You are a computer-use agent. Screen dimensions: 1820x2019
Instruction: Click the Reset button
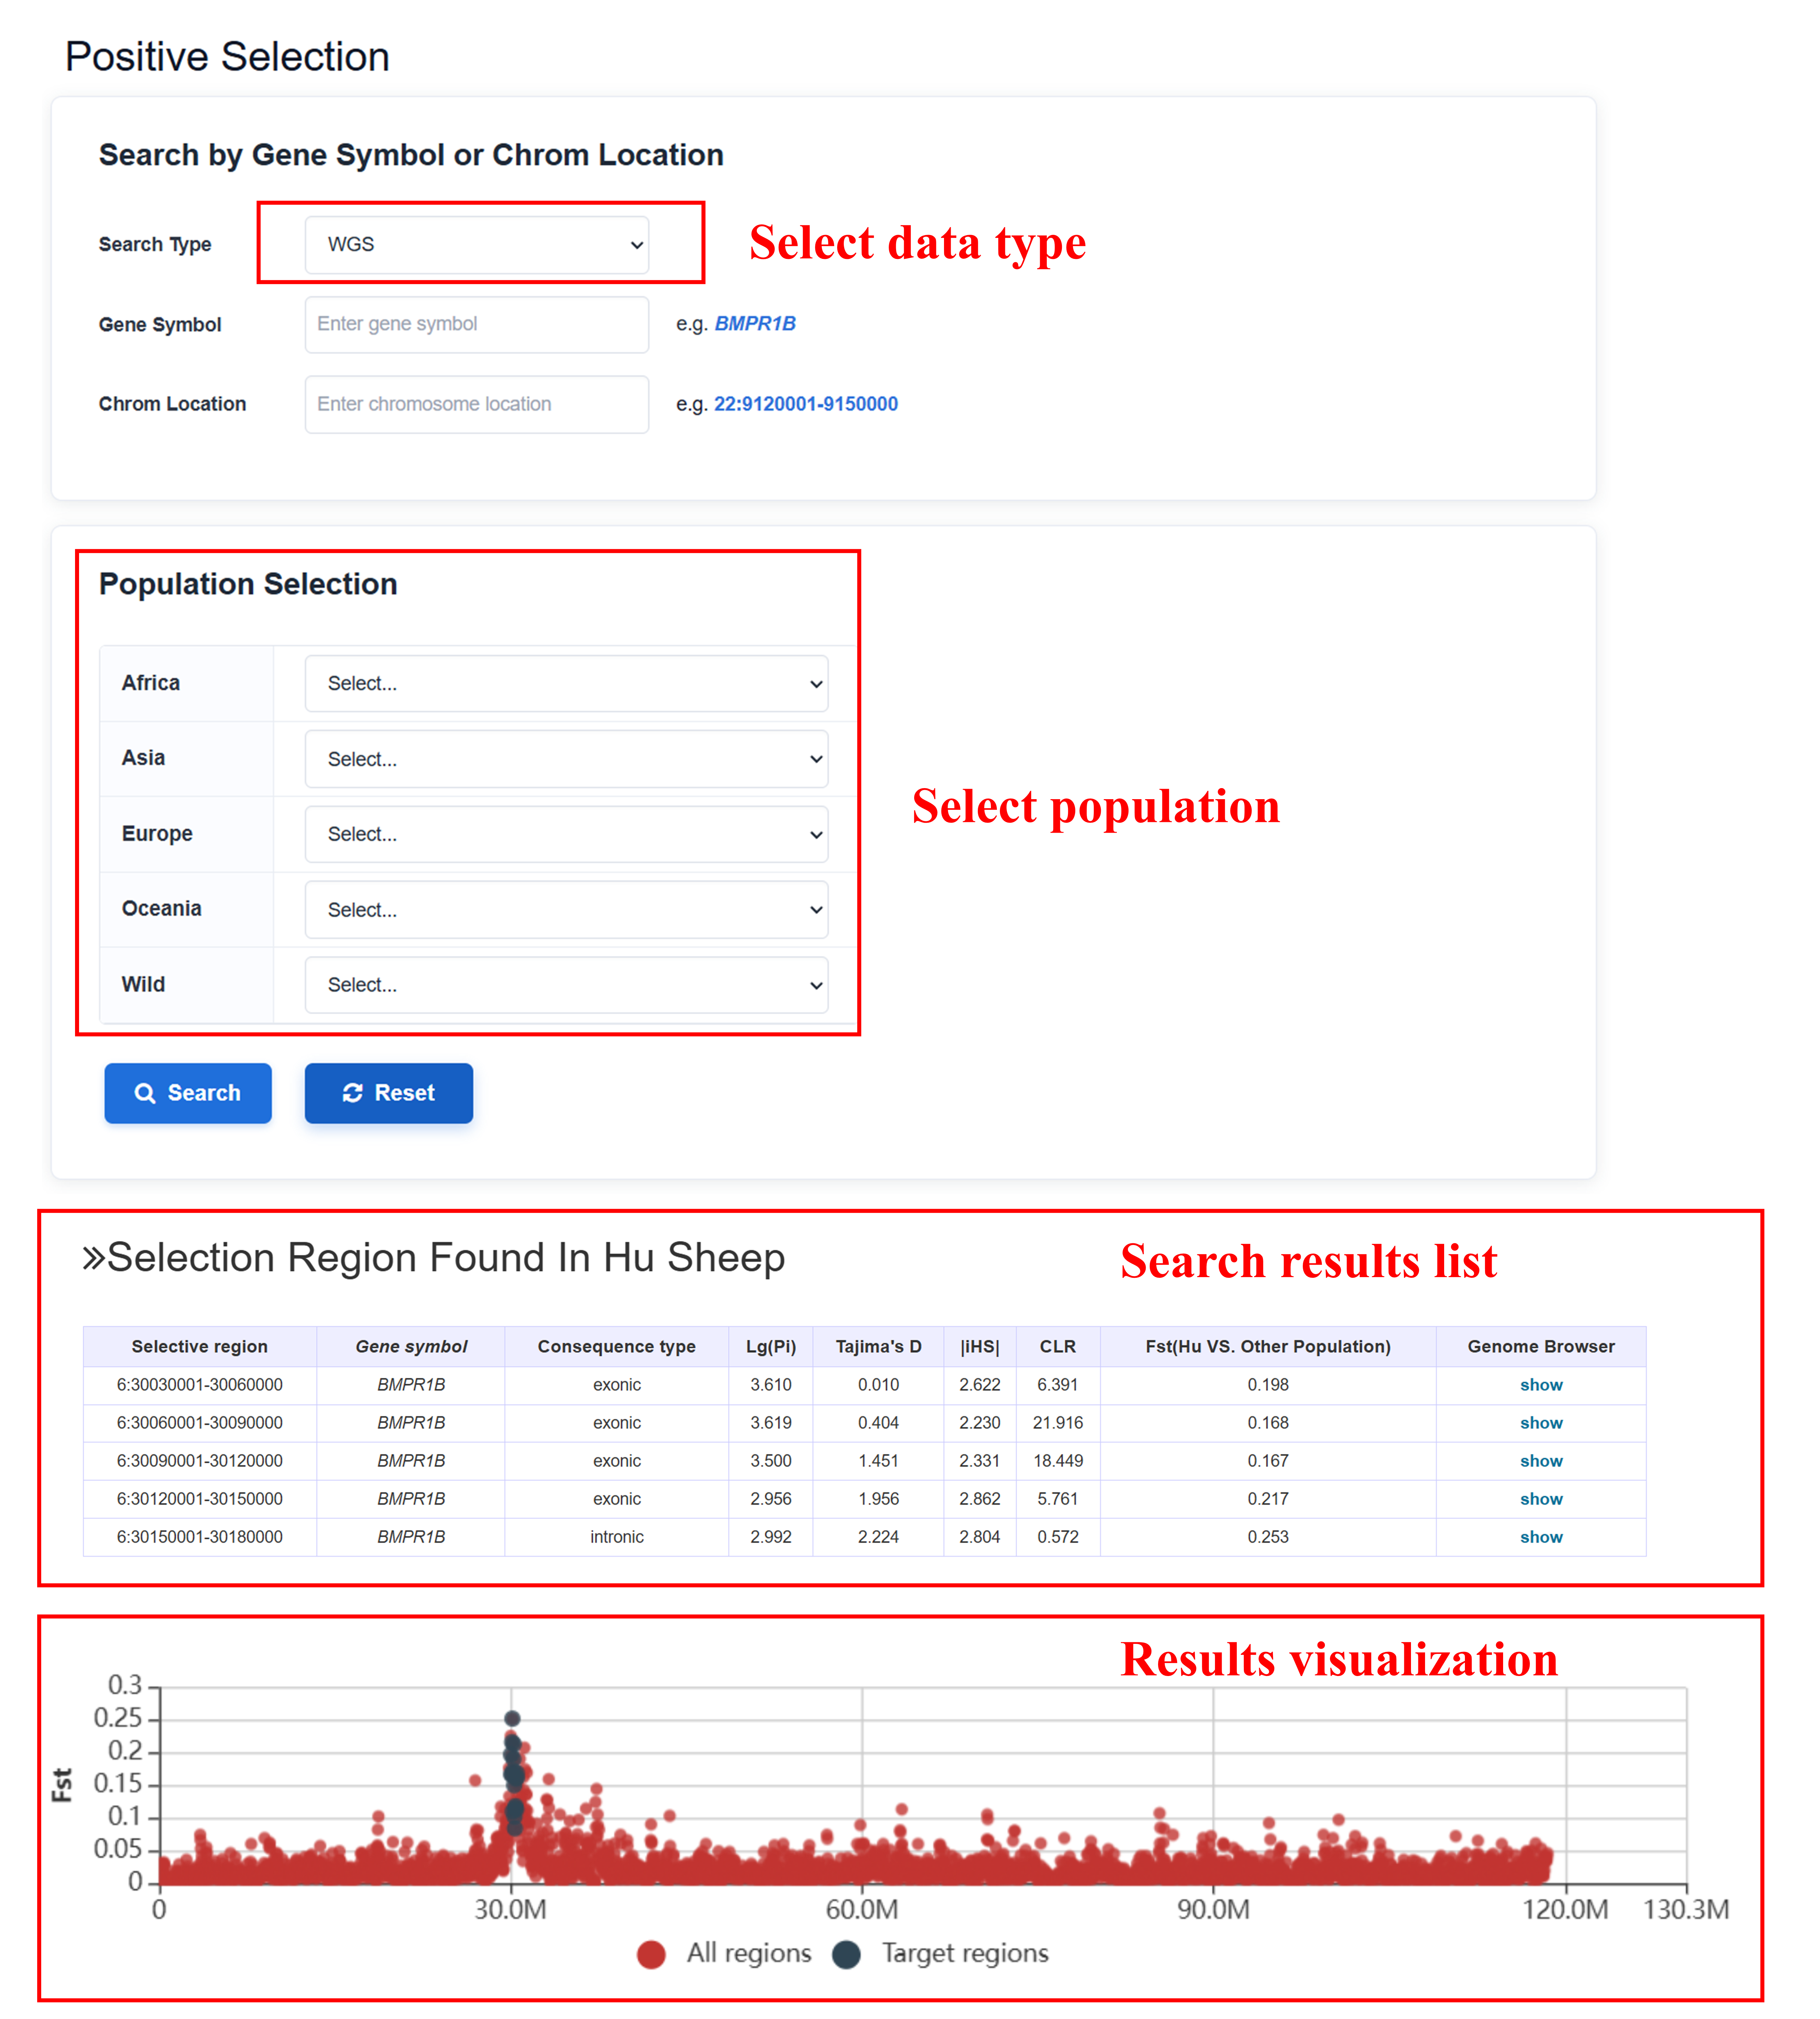[389, 1093]
